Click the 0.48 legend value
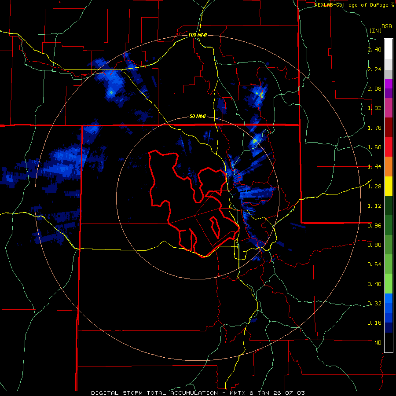 [374, 284]
